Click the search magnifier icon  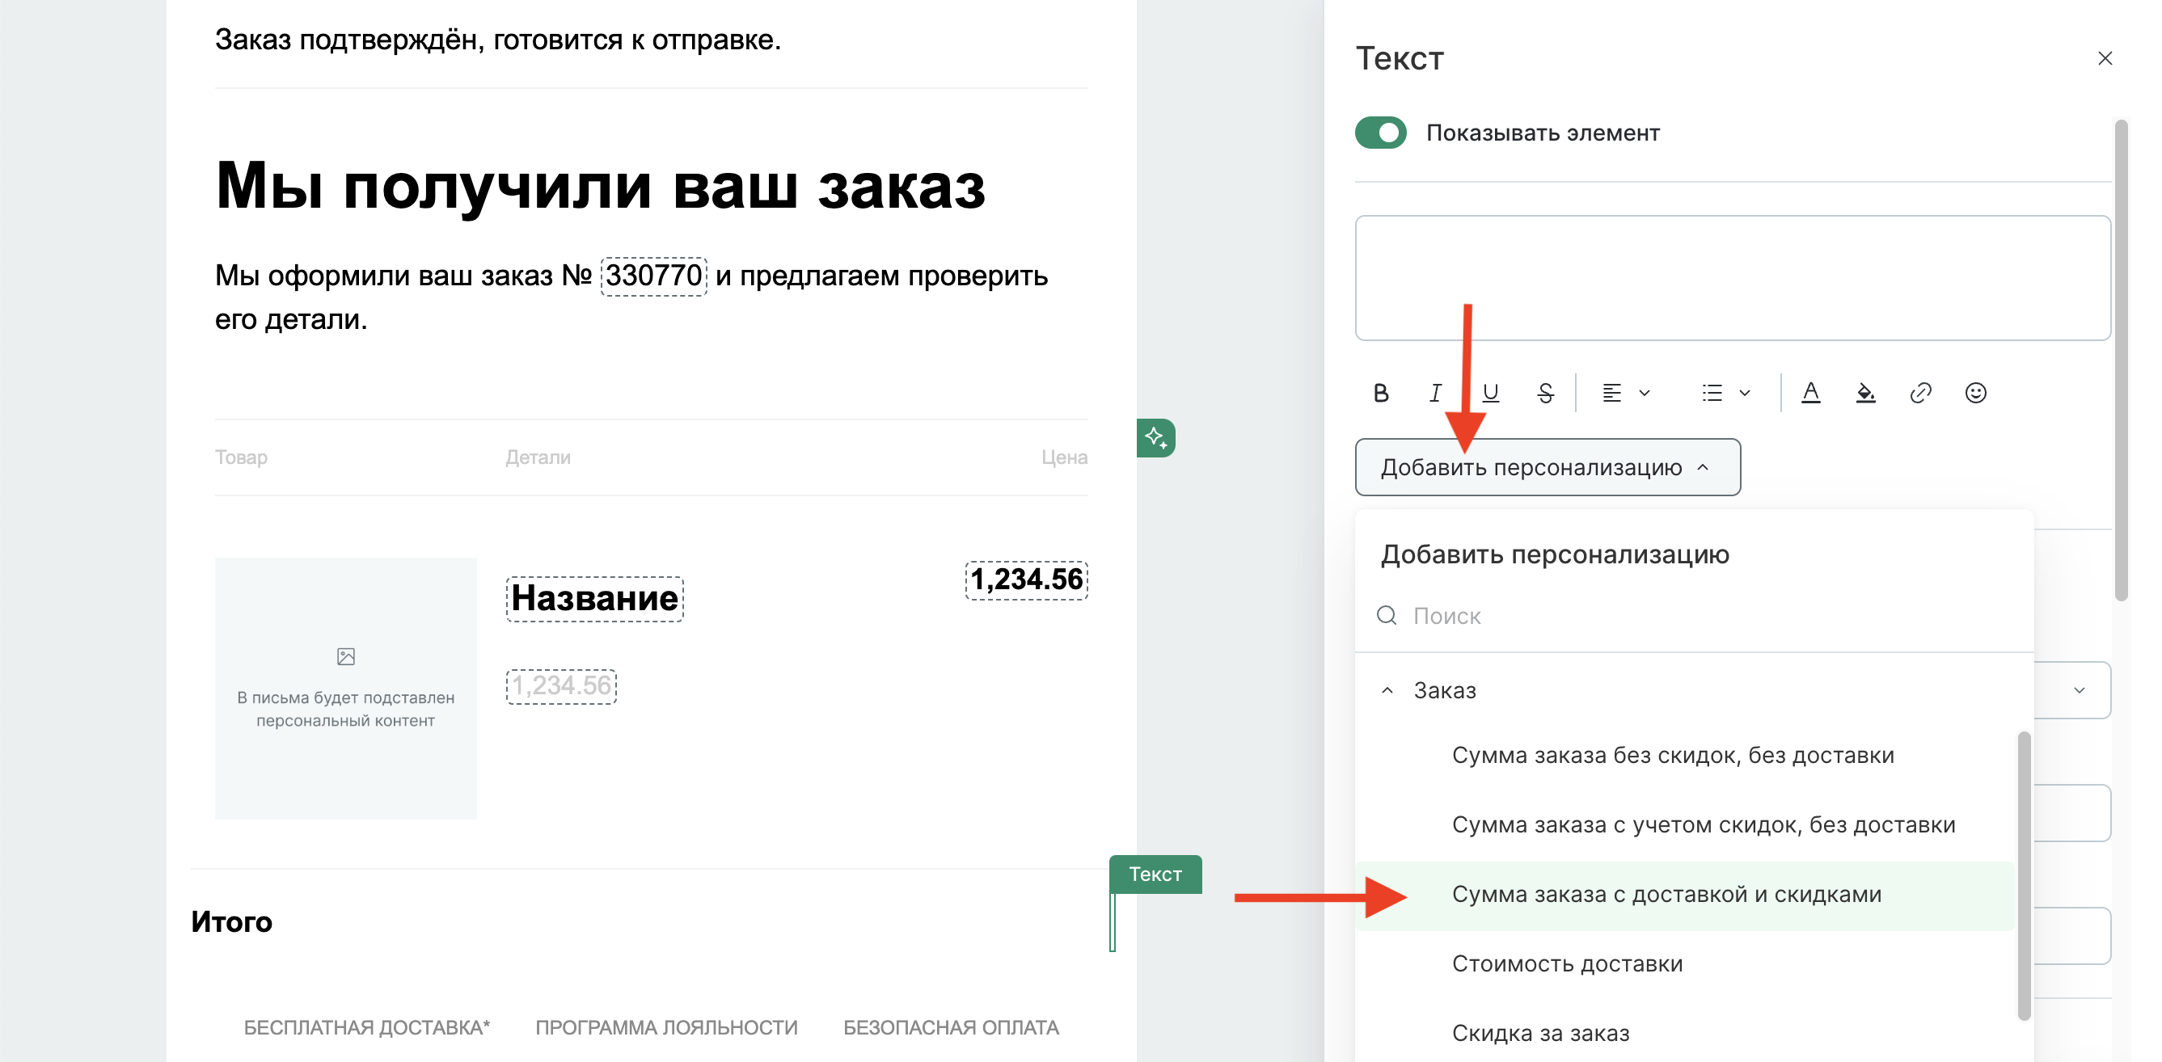click(1387, 616)
